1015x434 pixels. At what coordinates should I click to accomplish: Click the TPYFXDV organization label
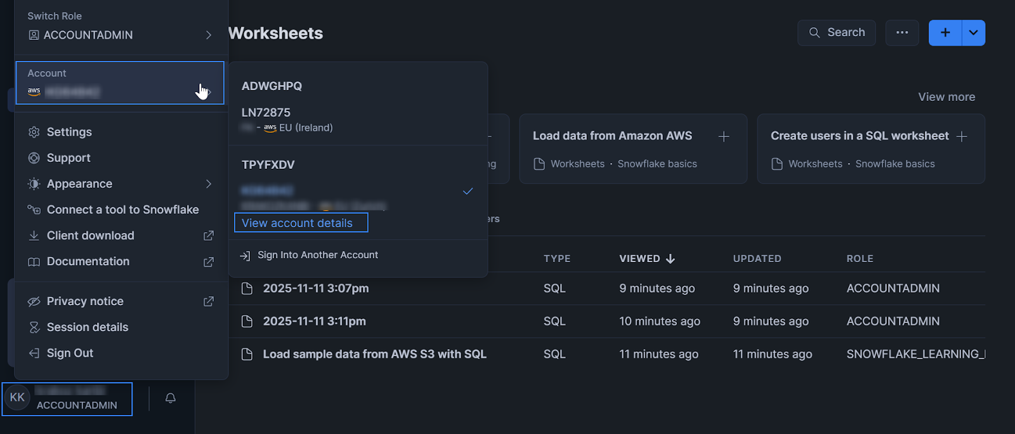click(x=268, y=165)
